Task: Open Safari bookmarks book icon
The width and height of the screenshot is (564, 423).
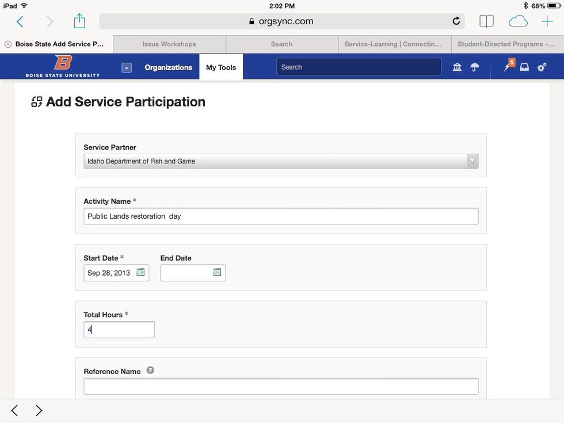Action: (486, 21)
